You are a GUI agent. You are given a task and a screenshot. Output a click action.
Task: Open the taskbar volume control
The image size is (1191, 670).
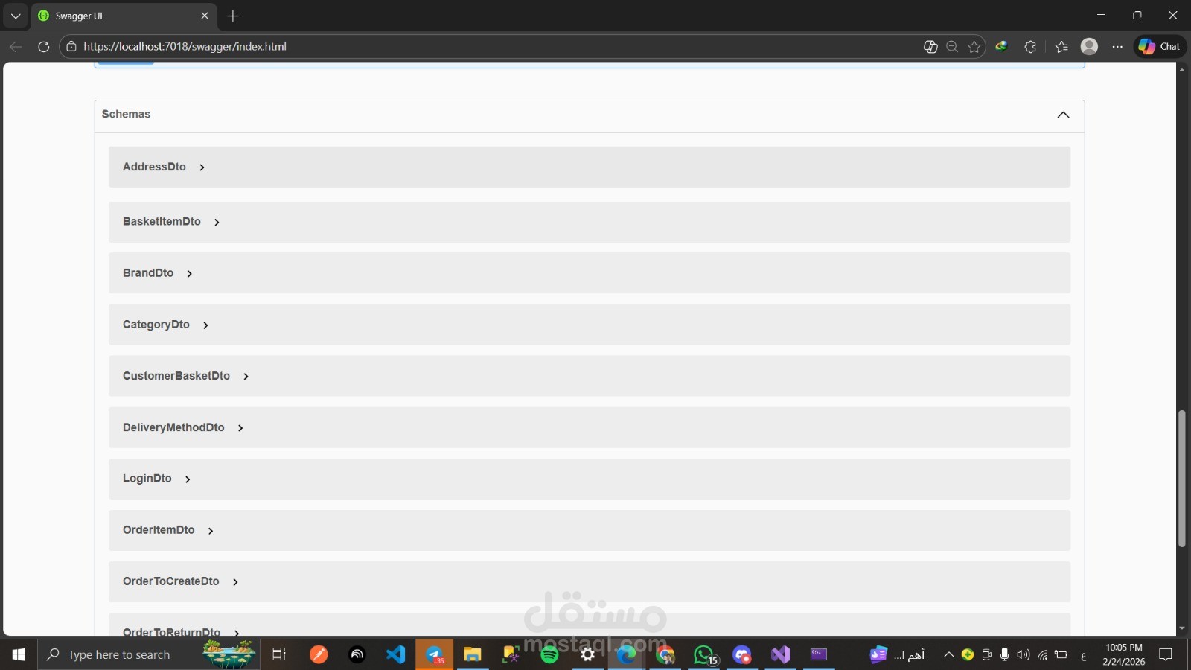1023,654
